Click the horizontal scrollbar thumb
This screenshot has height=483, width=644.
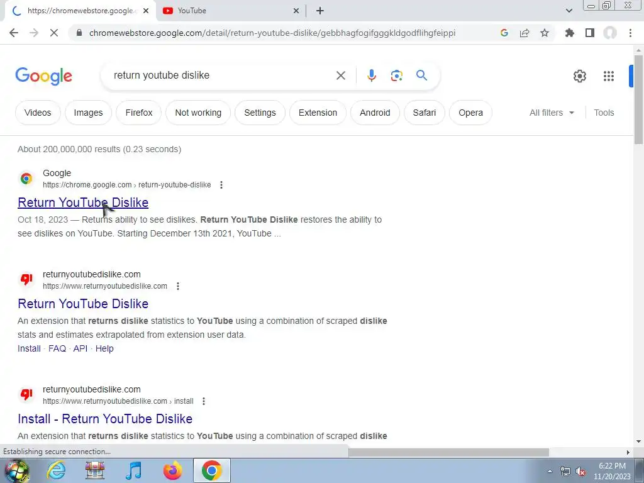click(x=448, y=452)
